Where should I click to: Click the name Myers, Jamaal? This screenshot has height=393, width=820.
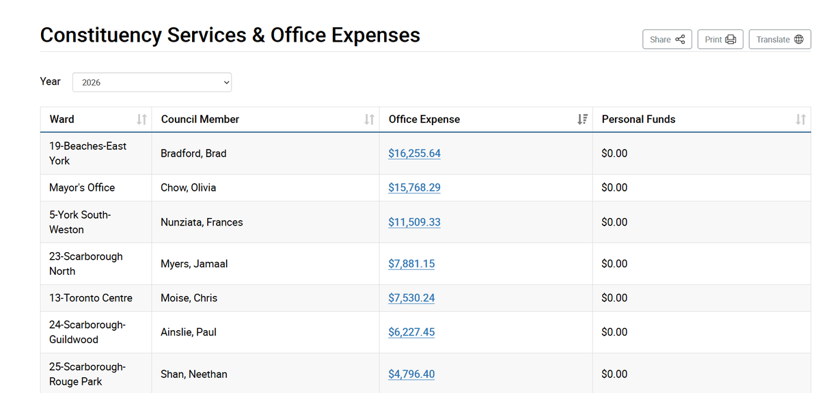[x=194, y=264]
